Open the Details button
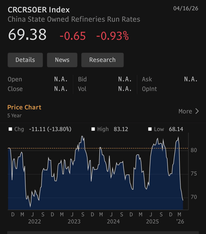 (25, 60)
